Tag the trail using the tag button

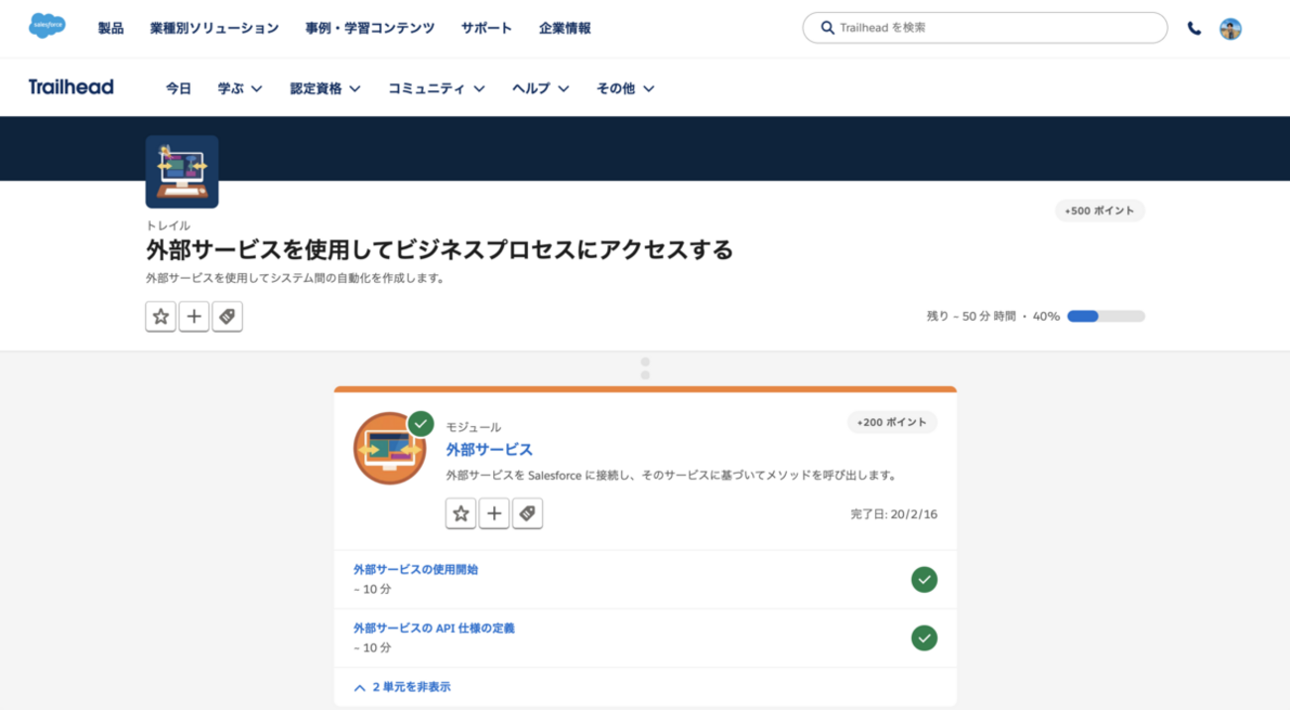[227, 317]
